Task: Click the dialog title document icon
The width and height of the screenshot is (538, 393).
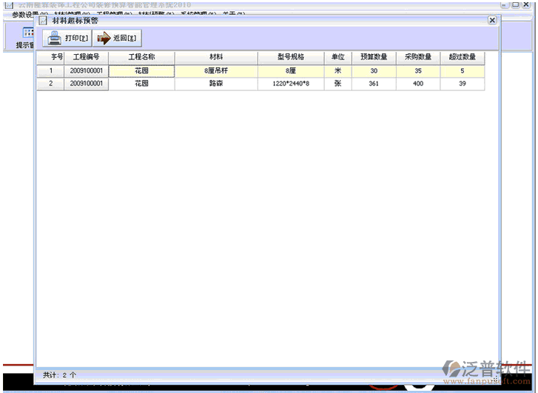Action: point(43,21)
